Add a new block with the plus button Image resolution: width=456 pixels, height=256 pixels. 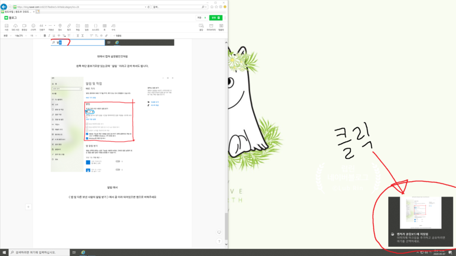tap(28, 207)
